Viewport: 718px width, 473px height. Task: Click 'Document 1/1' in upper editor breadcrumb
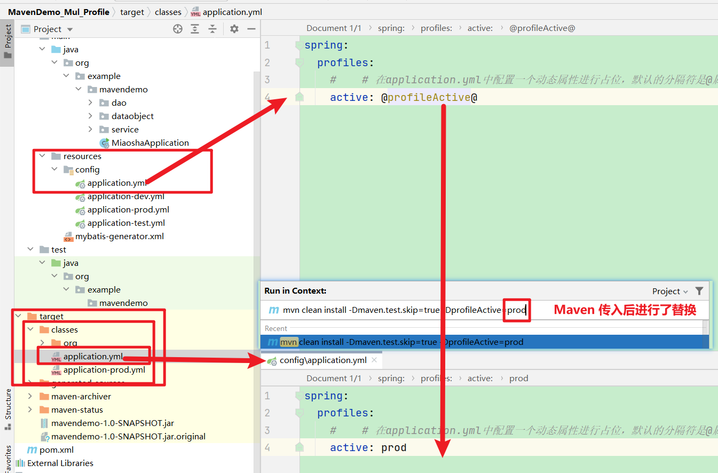coord(334,28)
